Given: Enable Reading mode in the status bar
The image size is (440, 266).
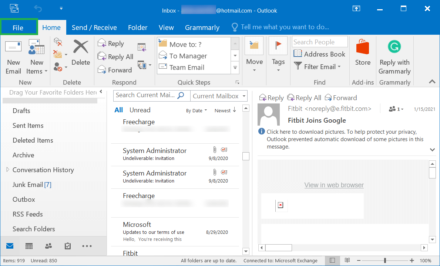Looking at the screenshot, I should [x=347, y=260].
